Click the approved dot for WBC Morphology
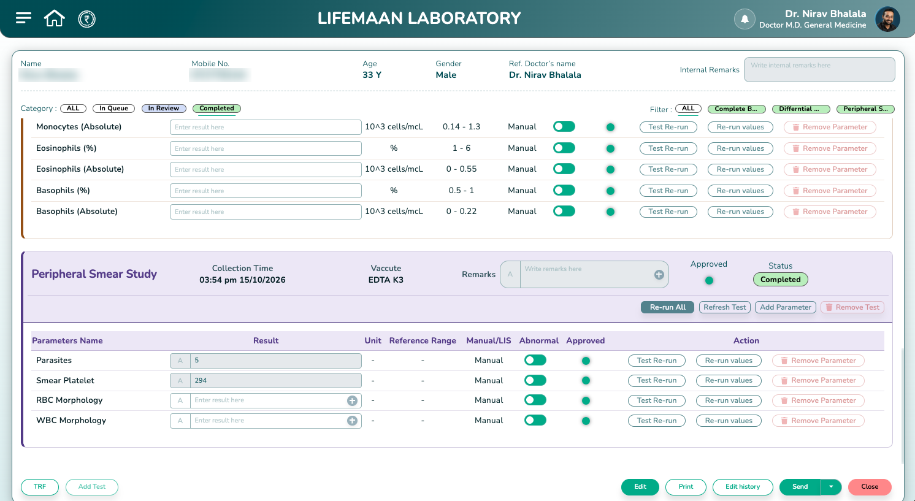 586,421
